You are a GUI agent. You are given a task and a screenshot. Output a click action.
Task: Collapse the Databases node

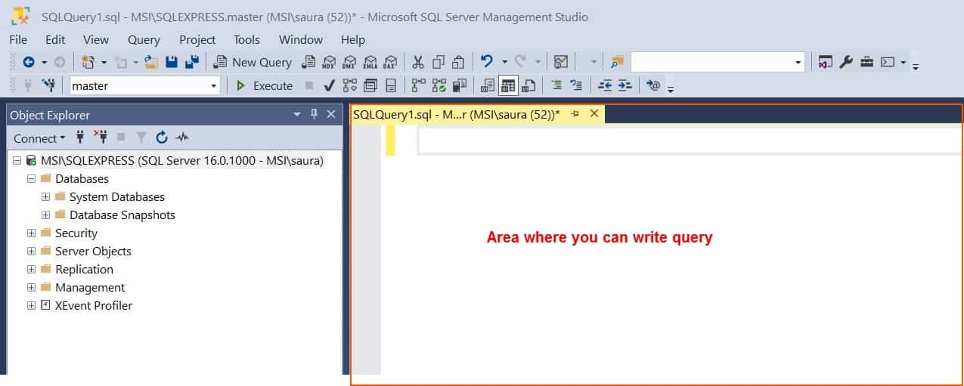point(31,179)
